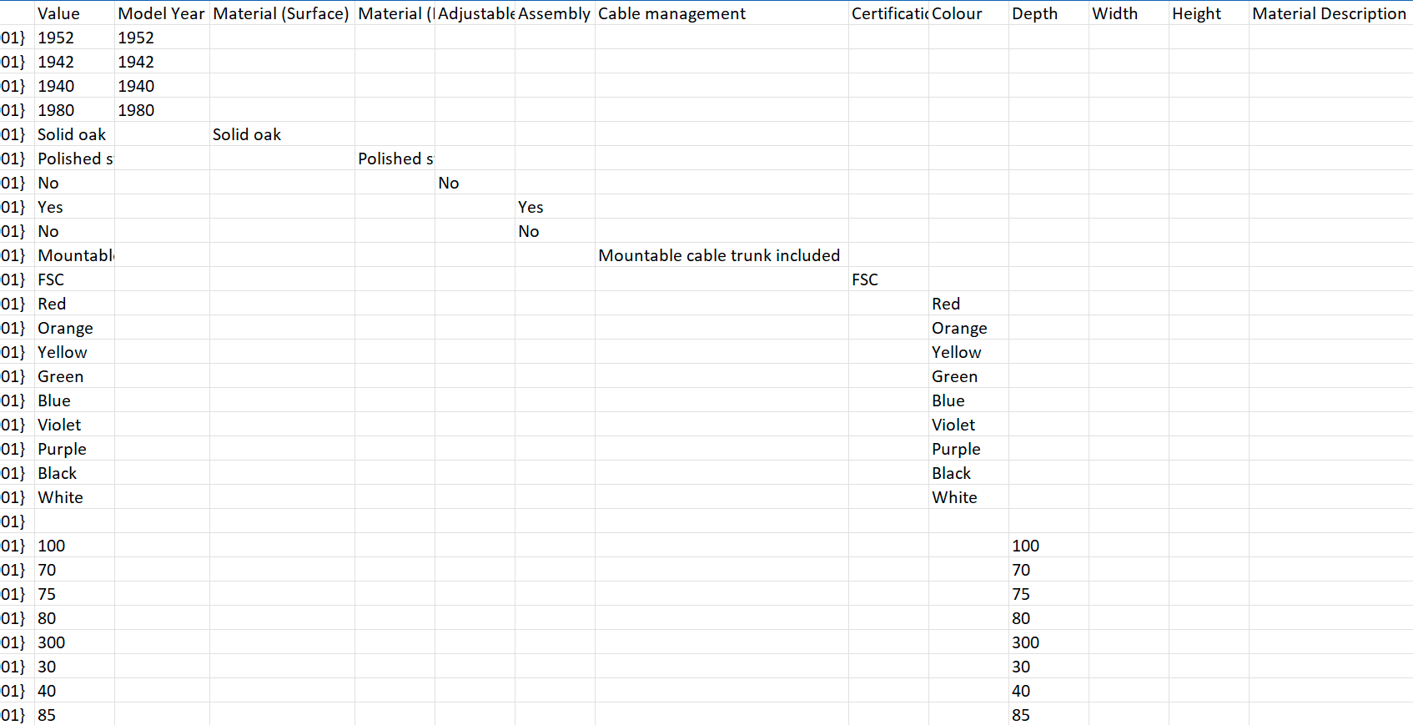Screen dimensions: 1413x725
Task: Click the 1940 cell in Value column
Action: point(73,86)
